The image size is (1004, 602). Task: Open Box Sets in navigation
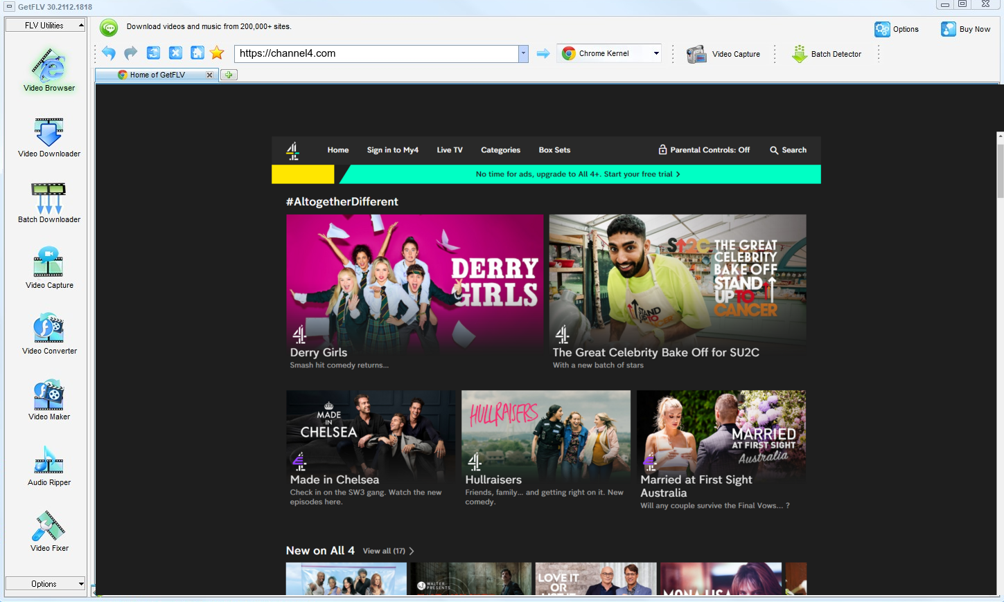point(554,150)
